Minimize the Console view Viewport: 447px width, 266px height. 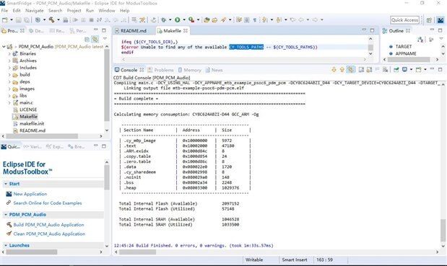point(432,69)
